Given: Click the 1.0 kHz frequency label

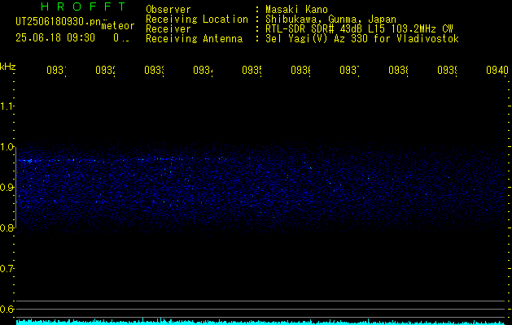Looking at the screenshot, I should pyautogui.click(x=7, y=147).
